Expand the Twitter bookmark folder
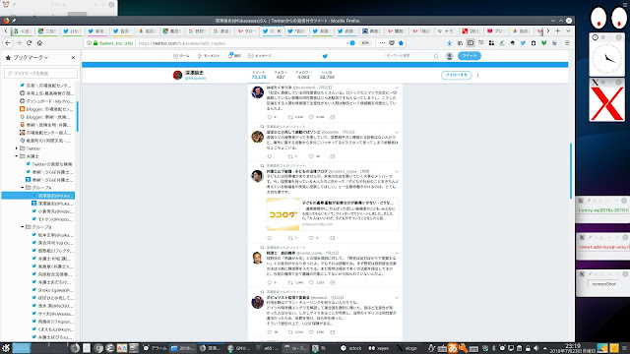This screenshot has width=630, height=354. coord(17,148)
